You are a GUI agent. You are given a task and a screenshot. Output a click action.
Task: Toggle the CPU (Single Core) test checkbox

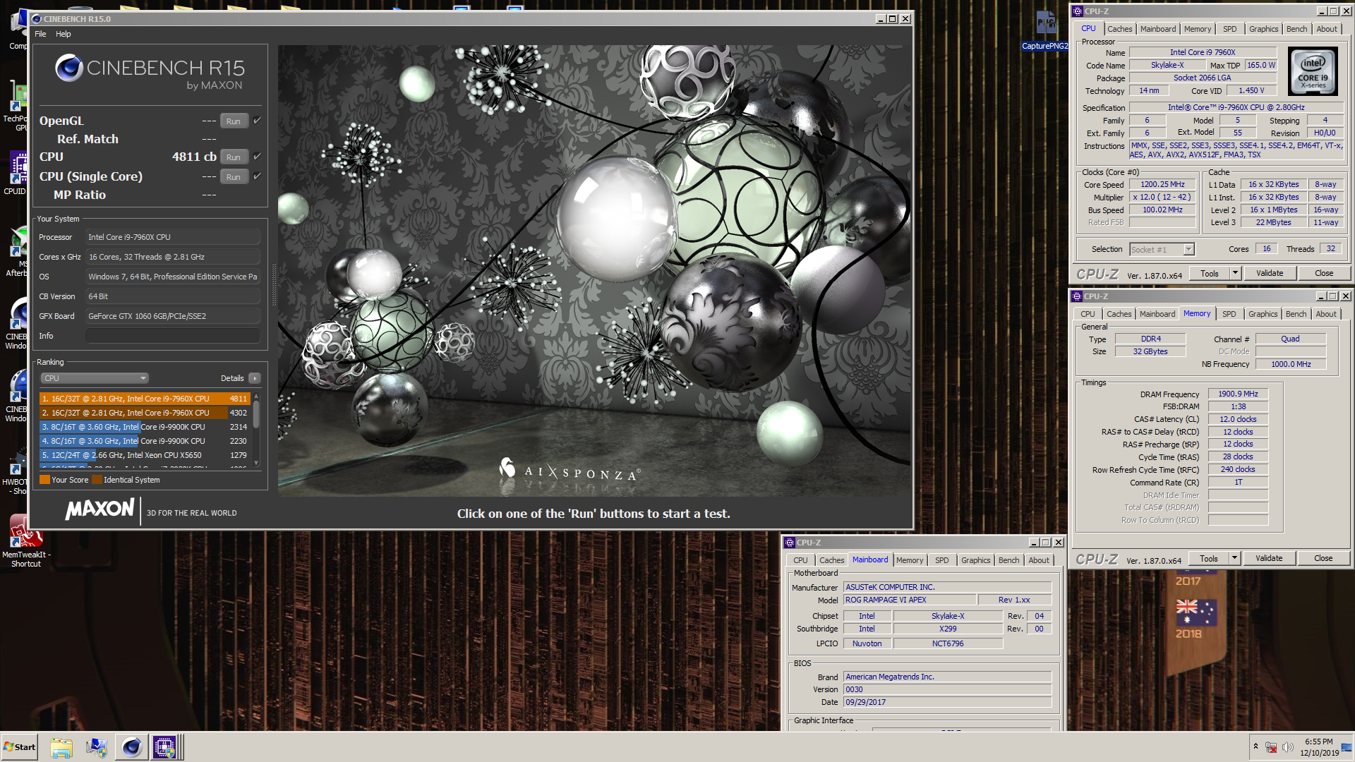tap(258, 176)
